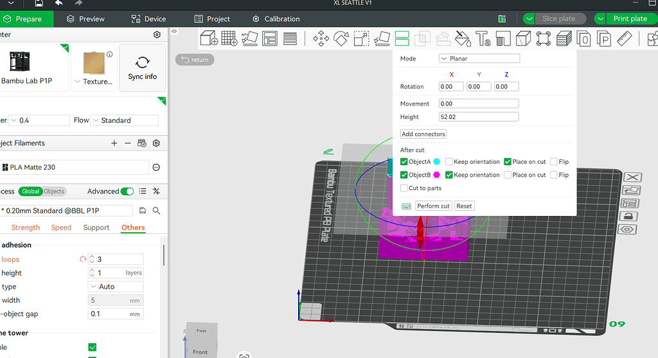Add a filament with plus icon
The image size is (658, 358).
(x=114, y=143)
